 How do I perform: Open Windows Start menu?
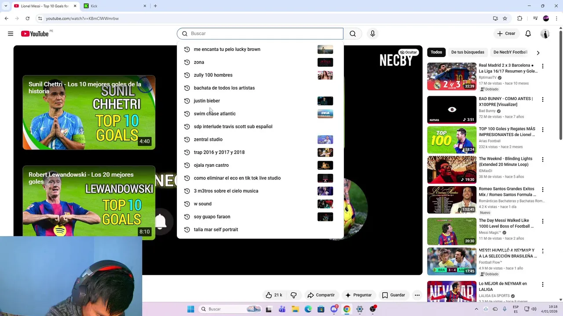190,309
